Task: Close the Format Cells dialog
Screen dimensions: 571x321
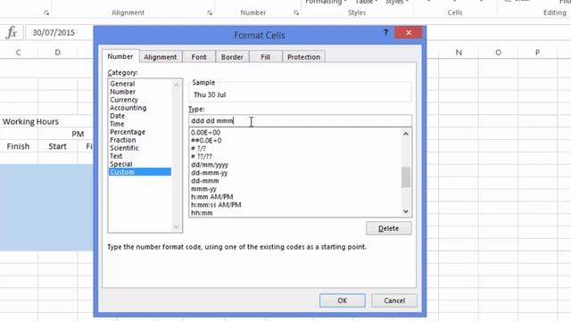Action: click(x=409, y=33)
